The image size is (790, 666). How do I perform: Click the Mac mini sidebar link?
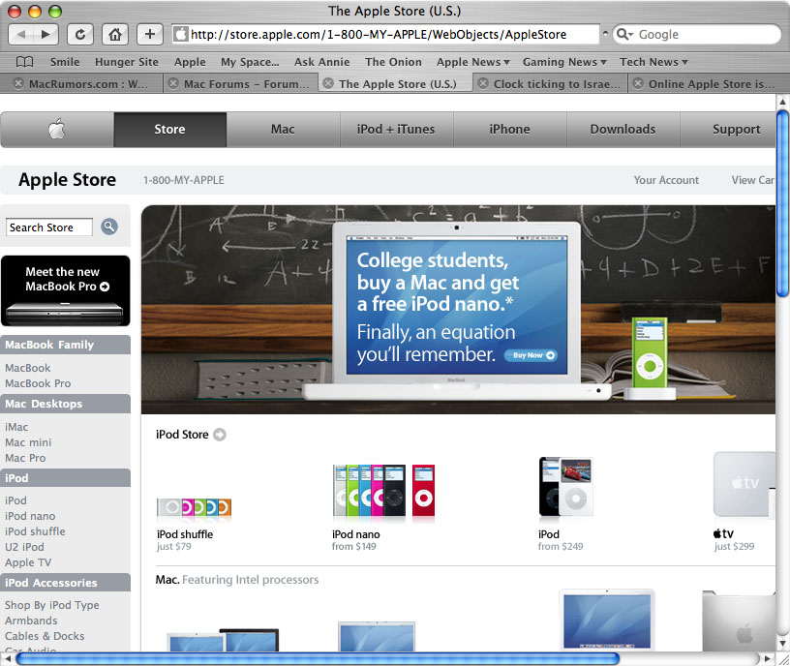coord(28,442)
